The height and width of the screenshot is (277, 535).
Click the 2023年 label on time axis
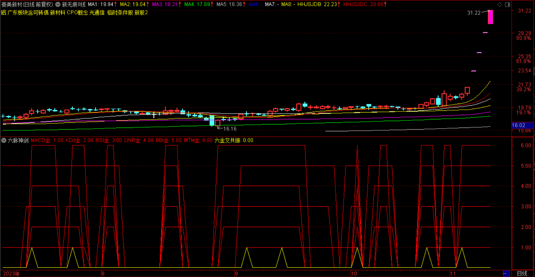coord(11,274)
